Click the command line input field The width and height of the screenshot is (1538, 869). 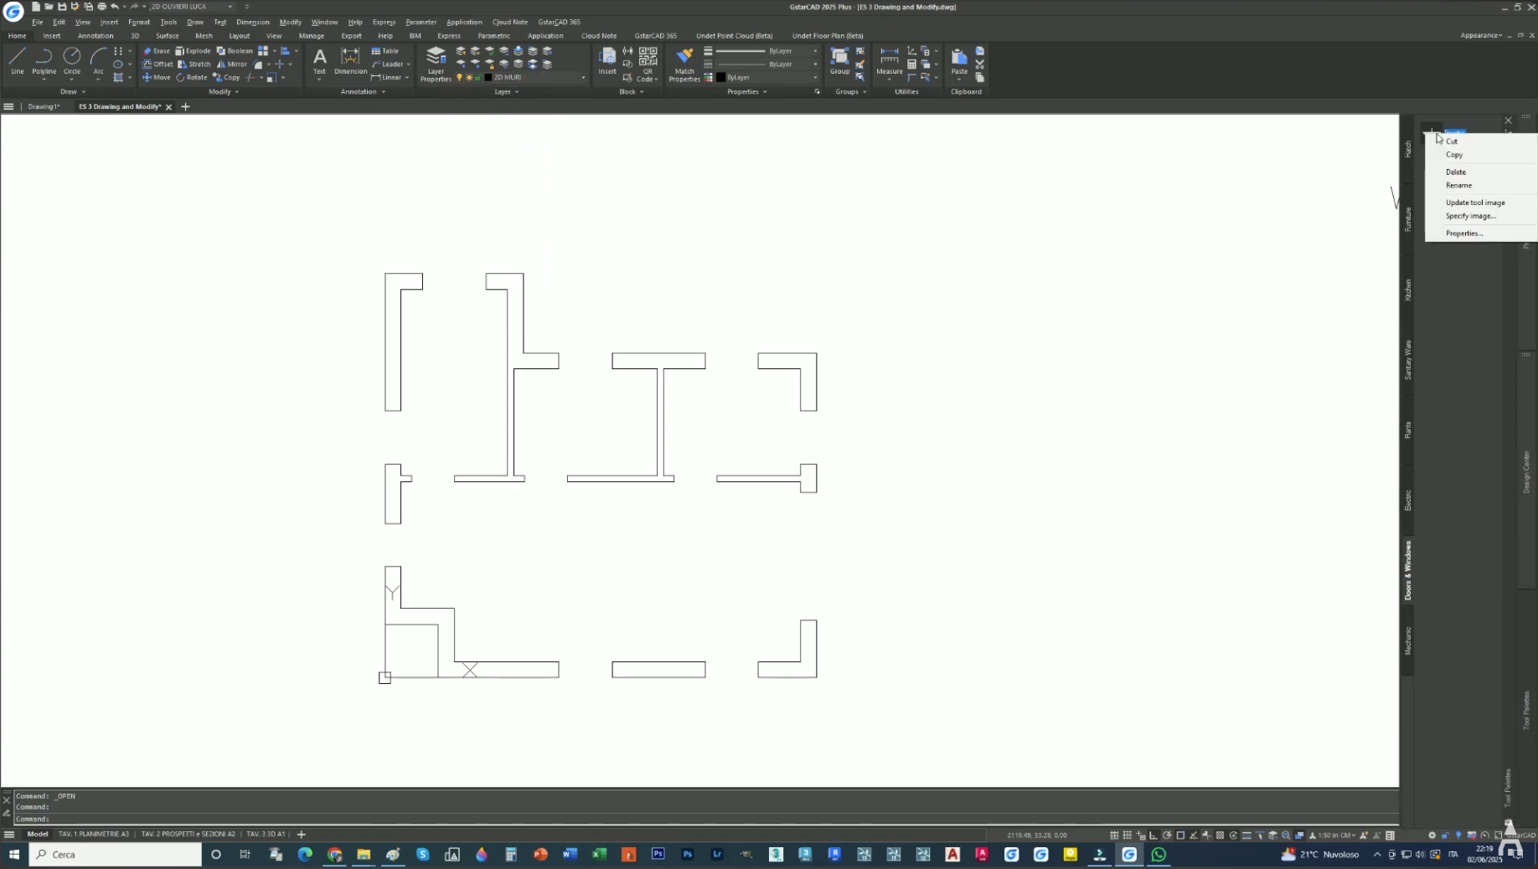point(670,819)
